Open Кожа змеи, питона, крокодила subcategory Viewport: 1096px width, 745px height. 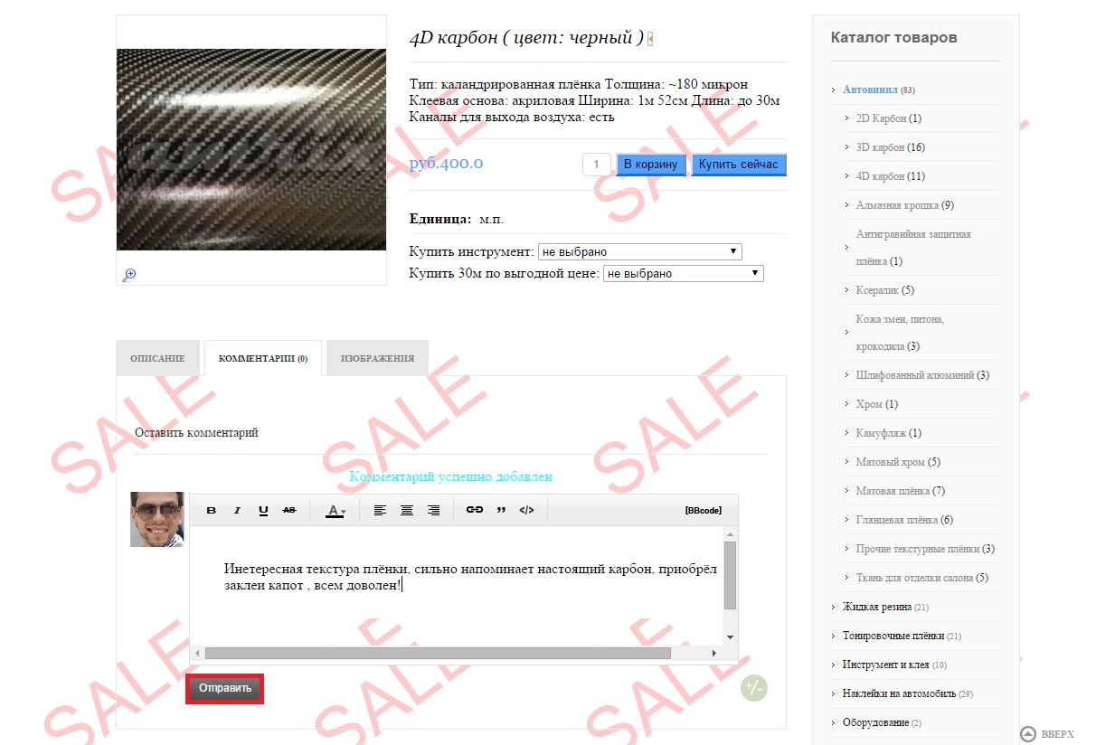[x=901, y=333]
